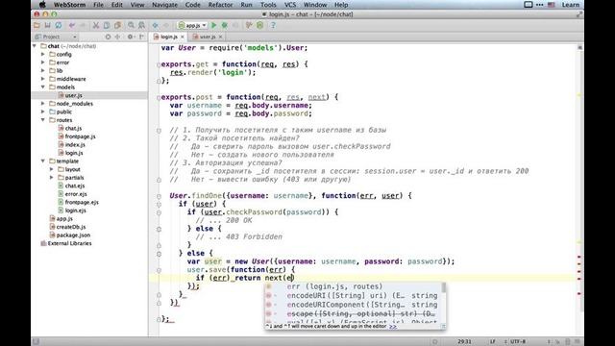This screenshot has height=346, width=615.
Task: Start debugging with the green bug icon
Action: click(225, 26)
